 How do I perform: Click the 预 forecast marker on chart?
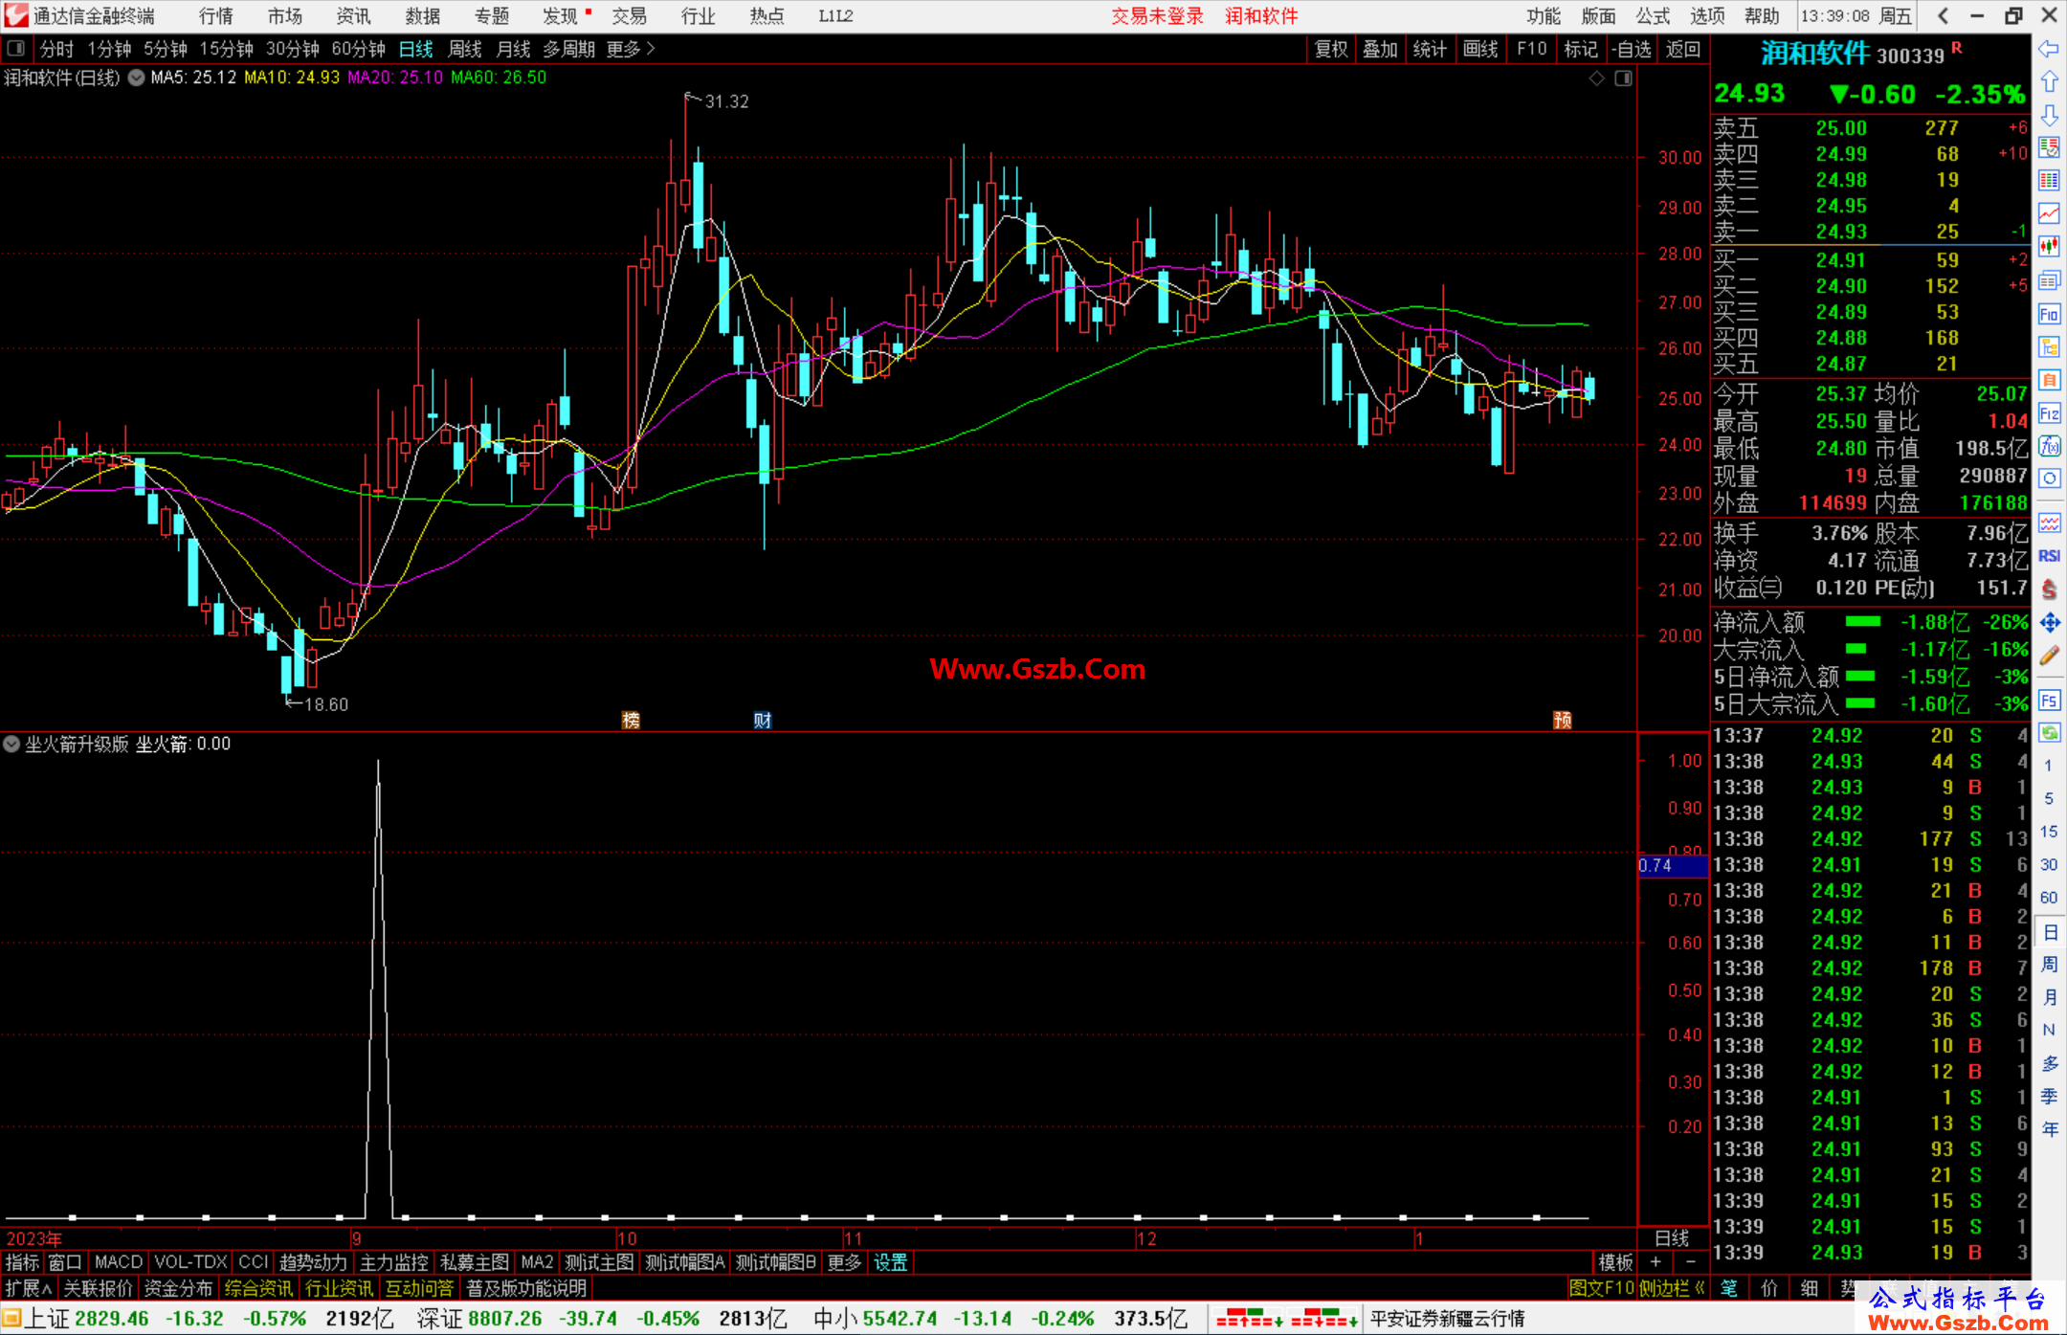tap(1562, 720)
